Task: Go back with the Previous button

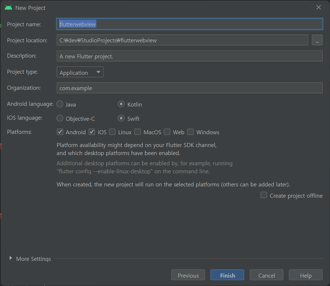Action: point(188,275)
